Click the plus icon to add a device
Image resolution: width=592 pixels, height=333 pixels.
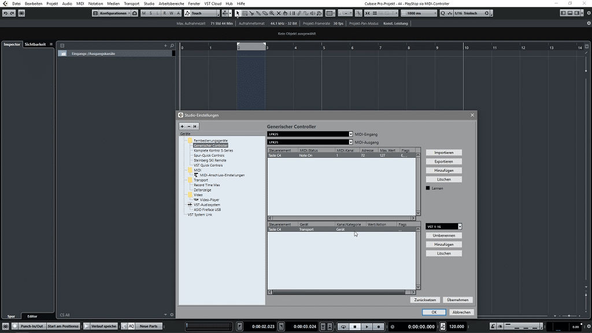point(182,126)
